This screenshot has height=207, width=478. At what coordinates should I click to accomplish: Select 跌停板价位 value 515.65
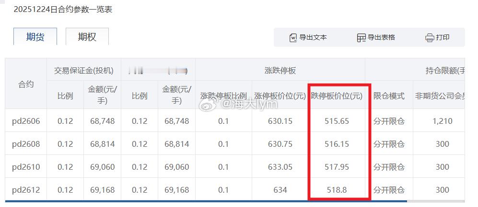coord(337,121)
